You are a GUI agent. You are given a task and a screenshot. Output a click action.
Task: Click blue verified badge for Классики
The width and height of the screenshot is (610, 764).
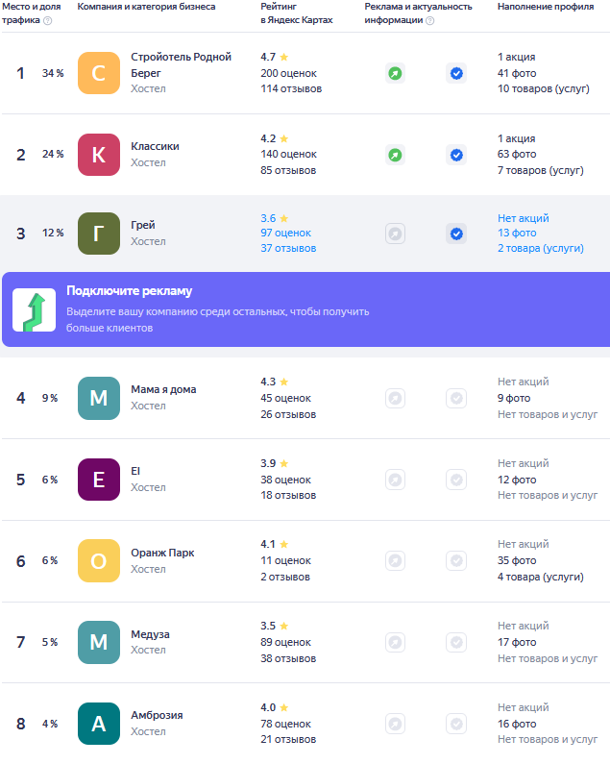pos(456,155)
